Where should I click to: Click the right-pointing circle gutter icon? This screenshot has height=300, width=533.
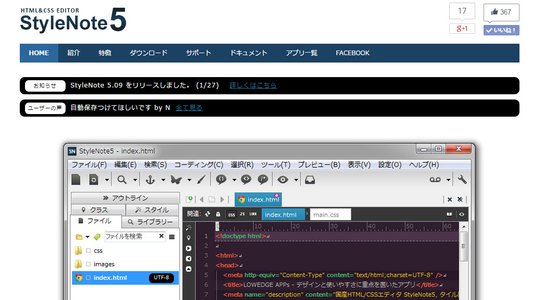[x=188, y=248]
